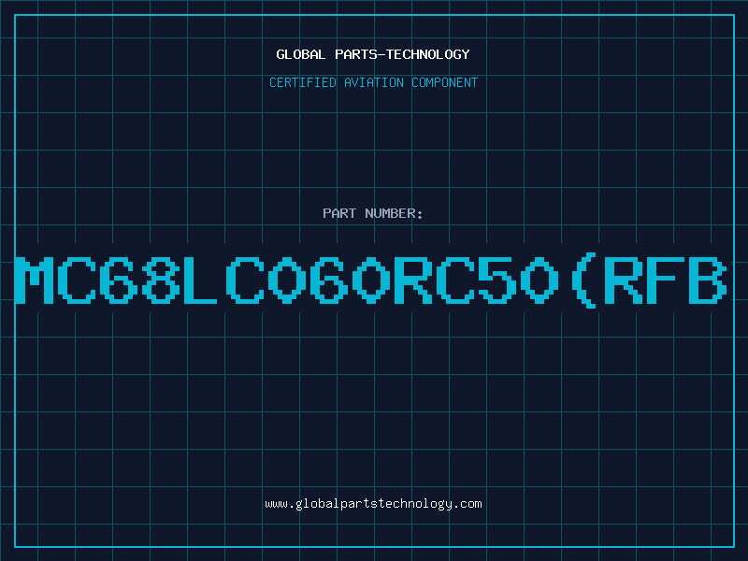The height and width of the screenshot is (561, 748).
Task: Click the word CERTIFIED in the subtitle
Action: pyautogui.click(x=303, y=82)
